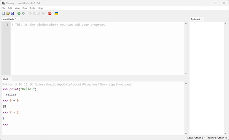229x140 pixels.
Task: Open the Edit menu
Action: 10,8
